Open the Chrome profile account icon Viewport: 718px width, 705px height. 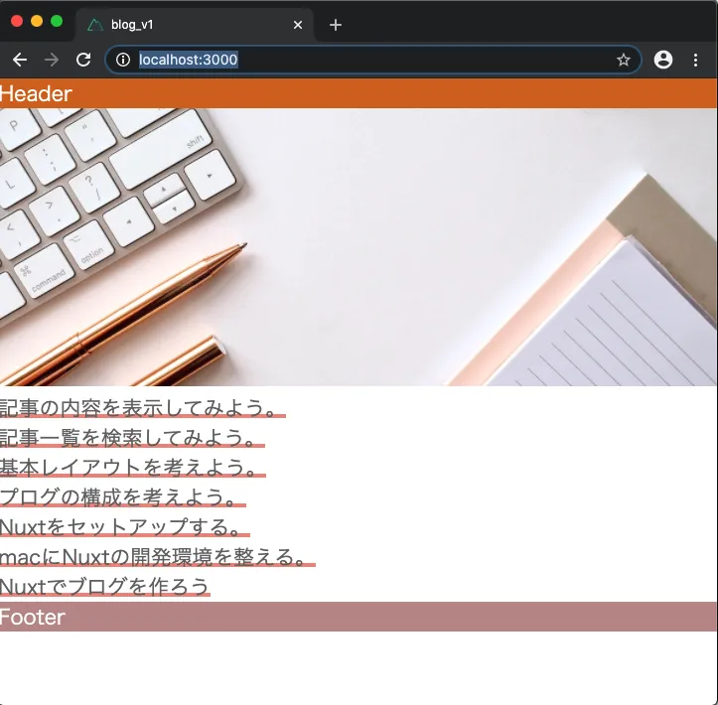click(663, 60)
